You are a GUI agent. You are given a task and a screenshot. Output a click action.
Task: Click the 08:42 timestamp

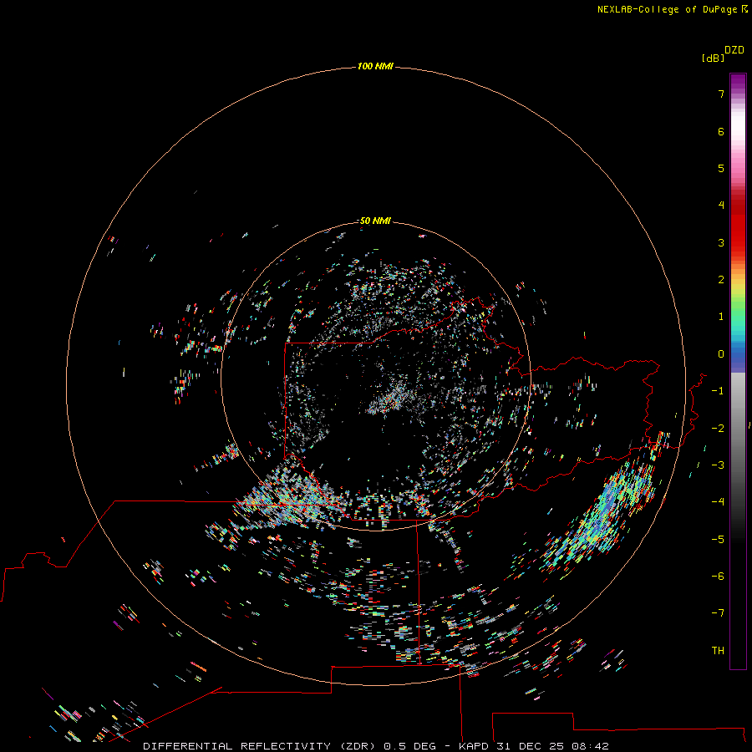click(x=591, y=746)
